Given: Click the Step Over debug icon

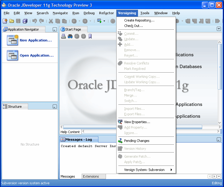Looking at the screenshot, I should 188,21.
